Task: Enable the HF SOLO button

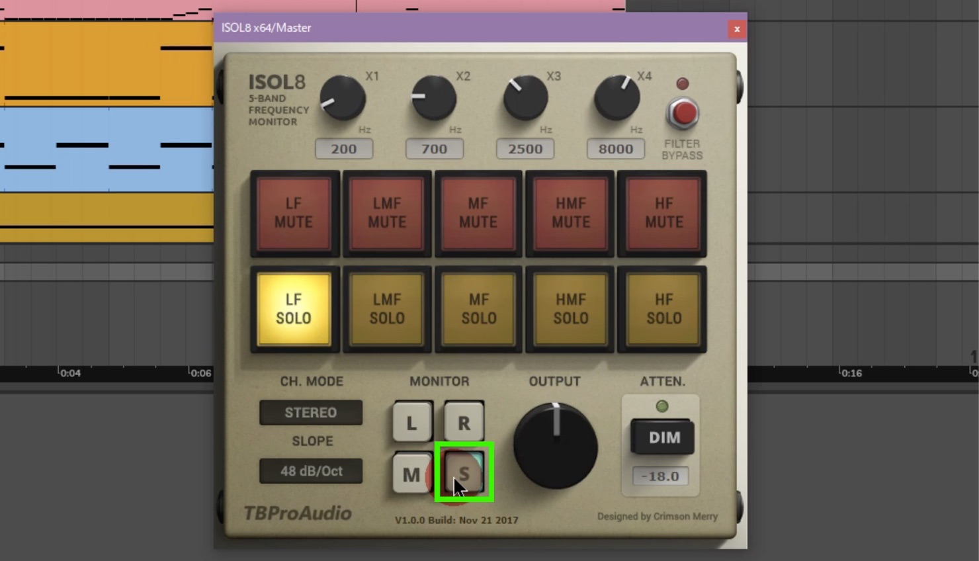Action: pos(663,309)
